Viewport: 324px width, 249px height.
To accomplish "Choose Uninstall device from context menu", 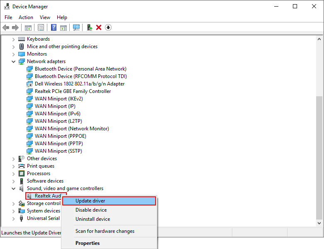I will click(109, 219).
